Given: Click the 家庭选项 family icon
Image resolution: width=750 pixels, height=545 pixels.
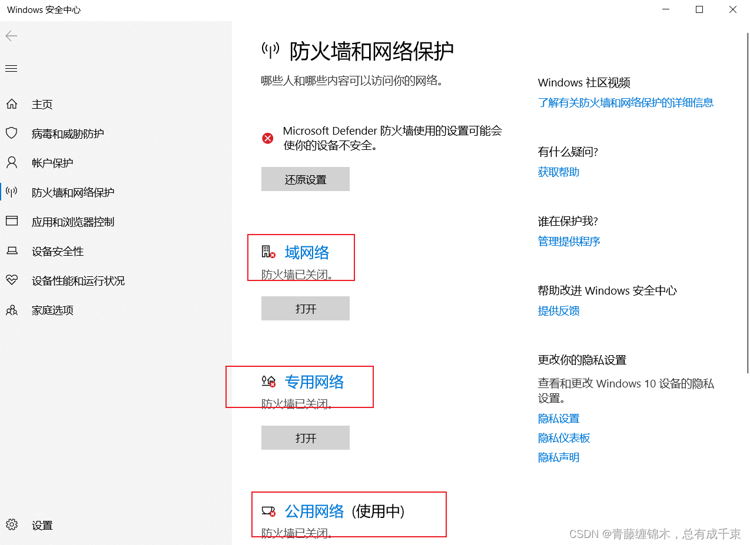Looking at the screenshot, I should point(12,310).
